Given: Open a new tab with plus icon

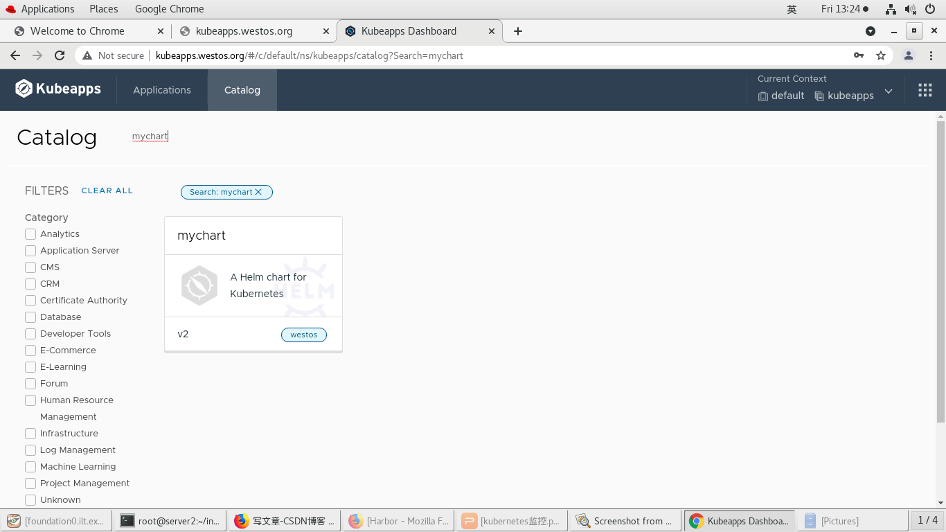Looking at the screenshot, I should (x=518, y=31).
